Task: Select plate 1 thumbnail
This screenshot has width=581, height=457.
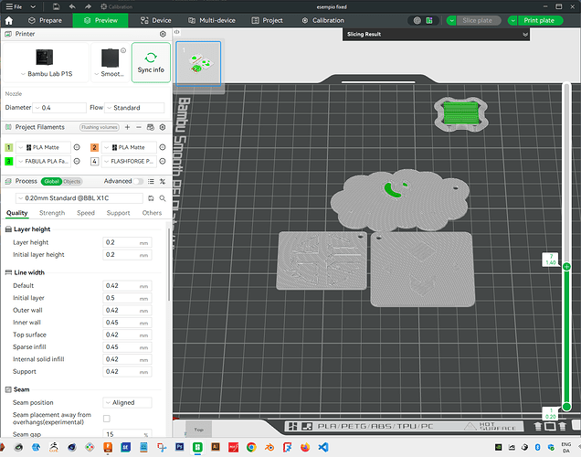Action: (198, 64)
